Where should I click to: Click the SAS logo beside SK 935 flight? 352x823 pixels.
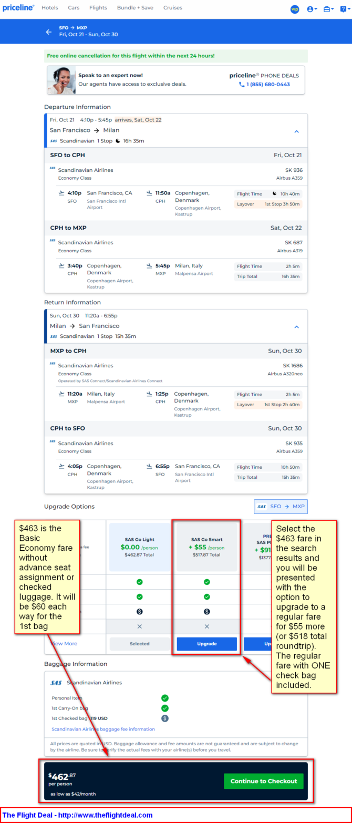pyautogui.click(x=53, y=441)
